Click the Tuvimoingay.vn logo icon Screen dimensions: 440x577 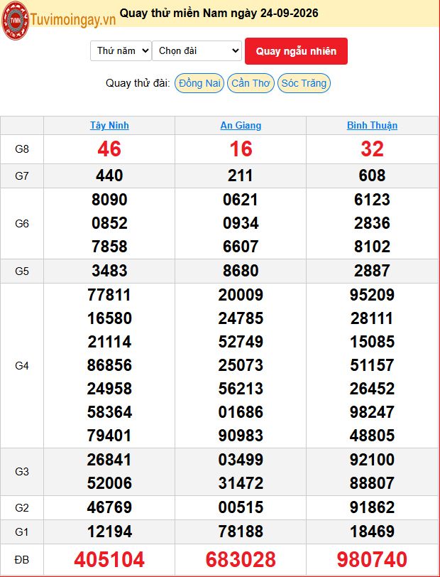[x=16, y=21]
